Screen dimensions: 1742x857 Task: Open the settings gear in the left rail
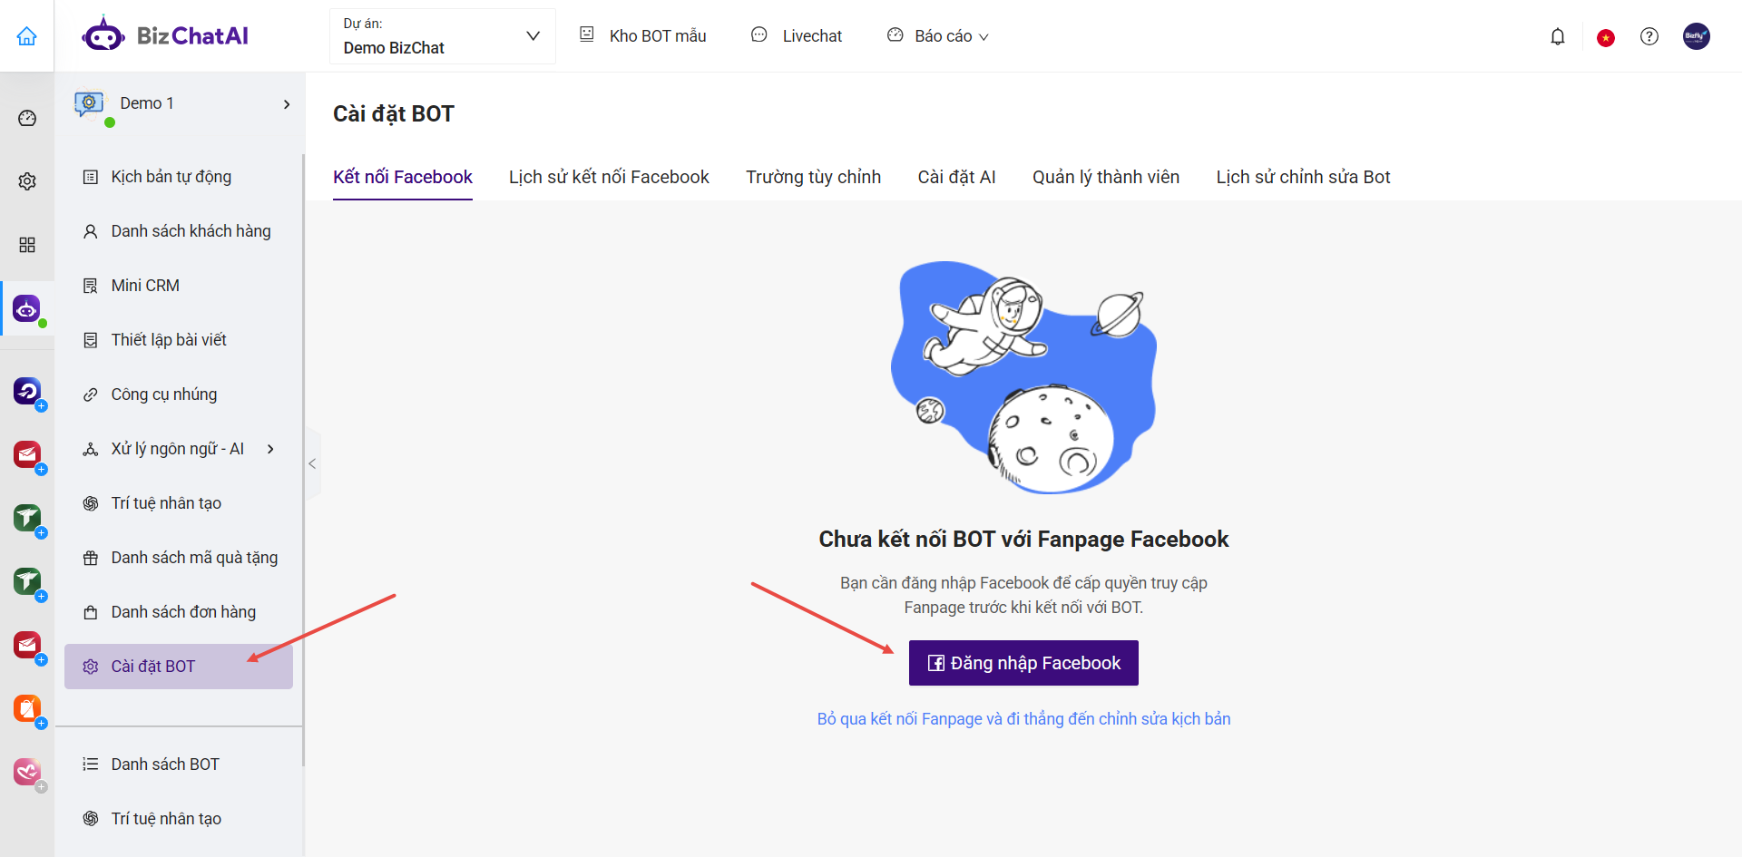coord(27,181)
